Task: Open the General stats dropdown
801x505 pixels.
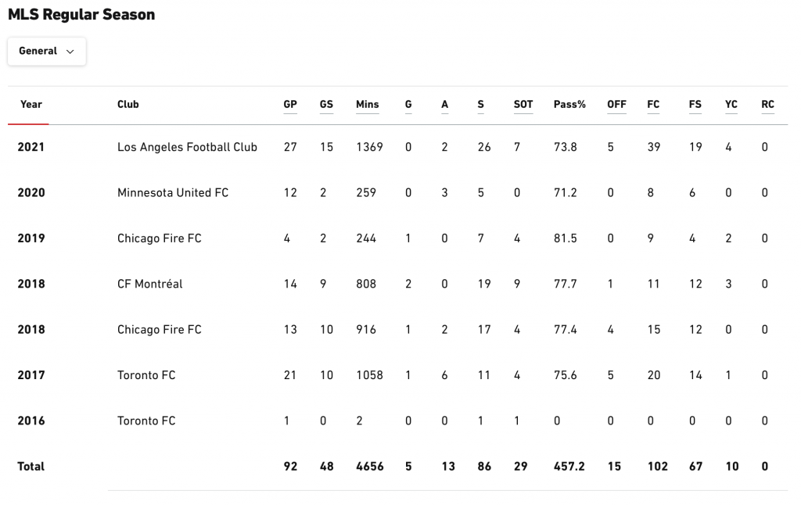Action: [46, 51]
